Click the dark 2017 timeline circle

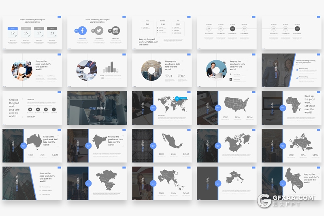pos(233,29)
